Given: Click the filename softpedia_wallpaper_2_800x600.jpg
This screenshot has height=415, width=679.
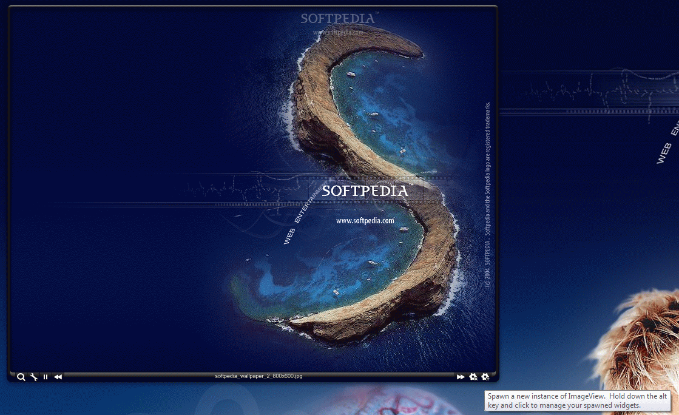Looking at the screenshot, I should [x=258, y=376].
